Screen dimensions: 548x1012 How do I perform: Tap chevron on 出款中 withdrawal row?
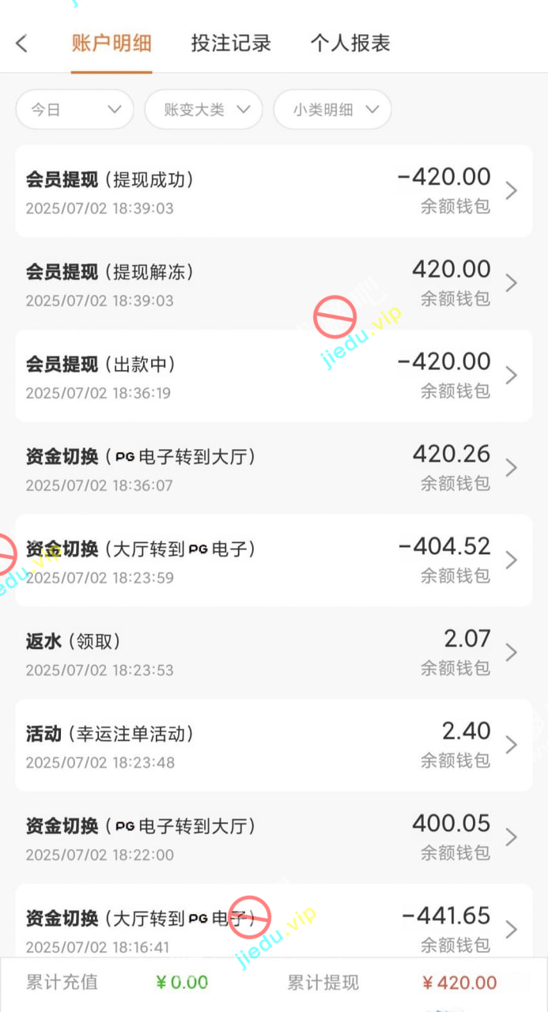tap(512, 376)
